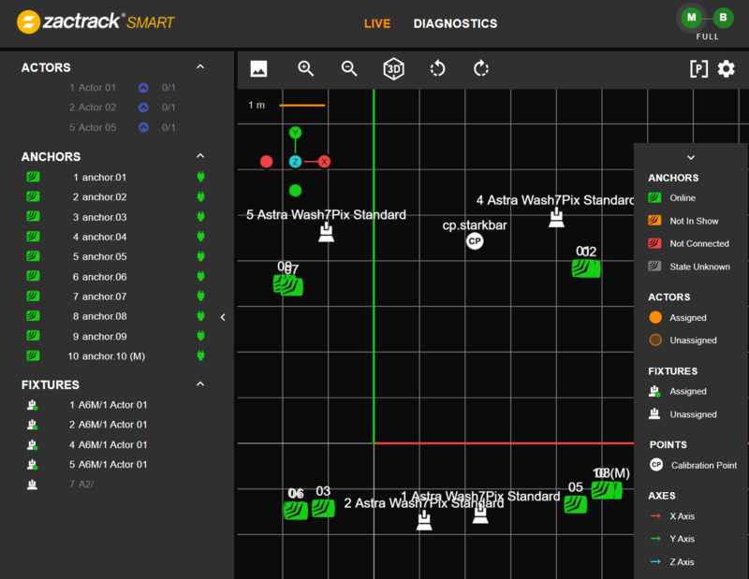
Task: Click anchor 05 marker on map
Action: pyautogui.click(x=575, y=504)
